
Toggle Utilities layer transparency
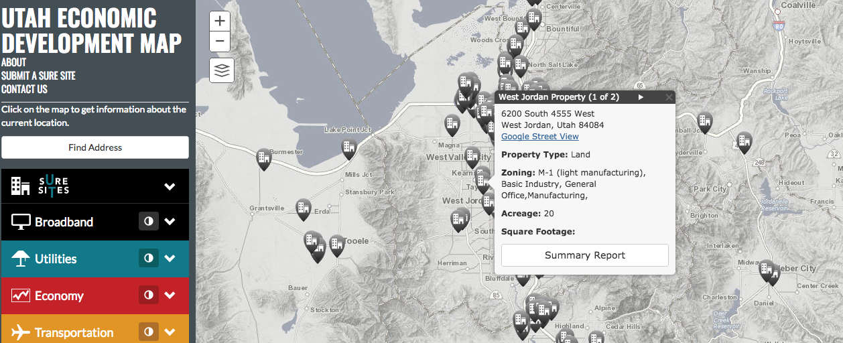[x=149, y=259]
